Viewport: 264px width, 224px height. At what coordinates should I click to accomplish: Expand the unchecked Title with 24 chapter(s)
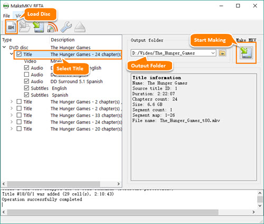pos(12,122)
